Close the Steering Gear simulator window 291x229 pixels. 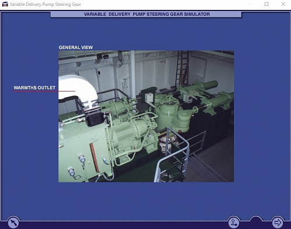283,4
